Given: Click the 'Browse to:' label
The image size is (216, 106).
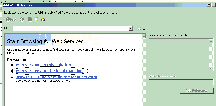Looking at the screenshot, I should [x=17, y=60].
